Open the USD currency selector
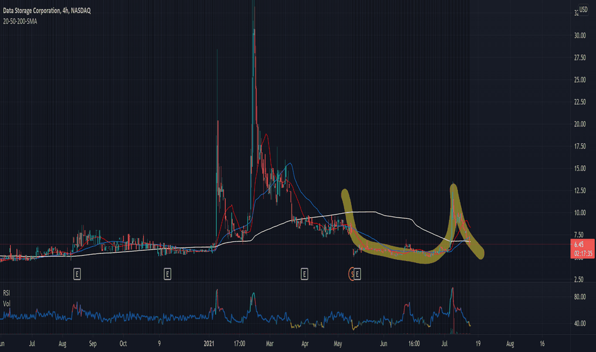596x352 pixels. coord(583,10)
